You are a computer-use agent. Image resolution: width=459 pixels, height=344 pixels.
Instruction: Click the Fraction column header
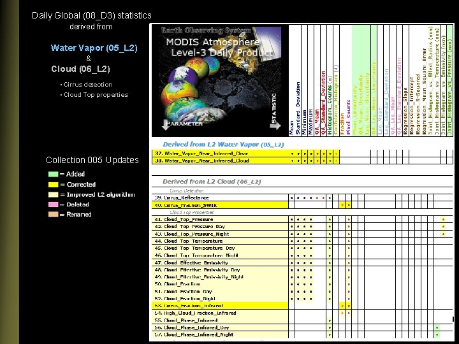click(342, 124)
